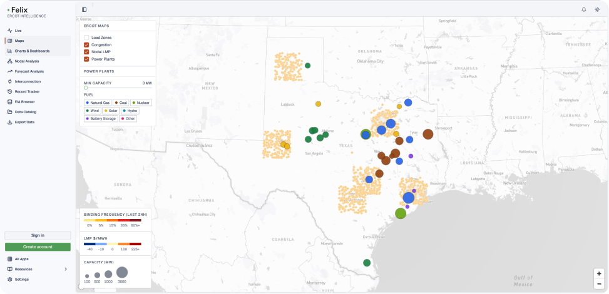Expand the Resources menu chevron
This screenshot has width=609, height=294.
[x=66, y=269]
